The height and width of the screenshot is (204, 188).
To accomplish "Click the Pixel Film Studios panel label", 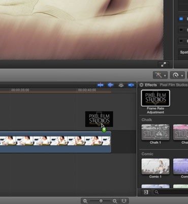I will click(x=174, y=85).
